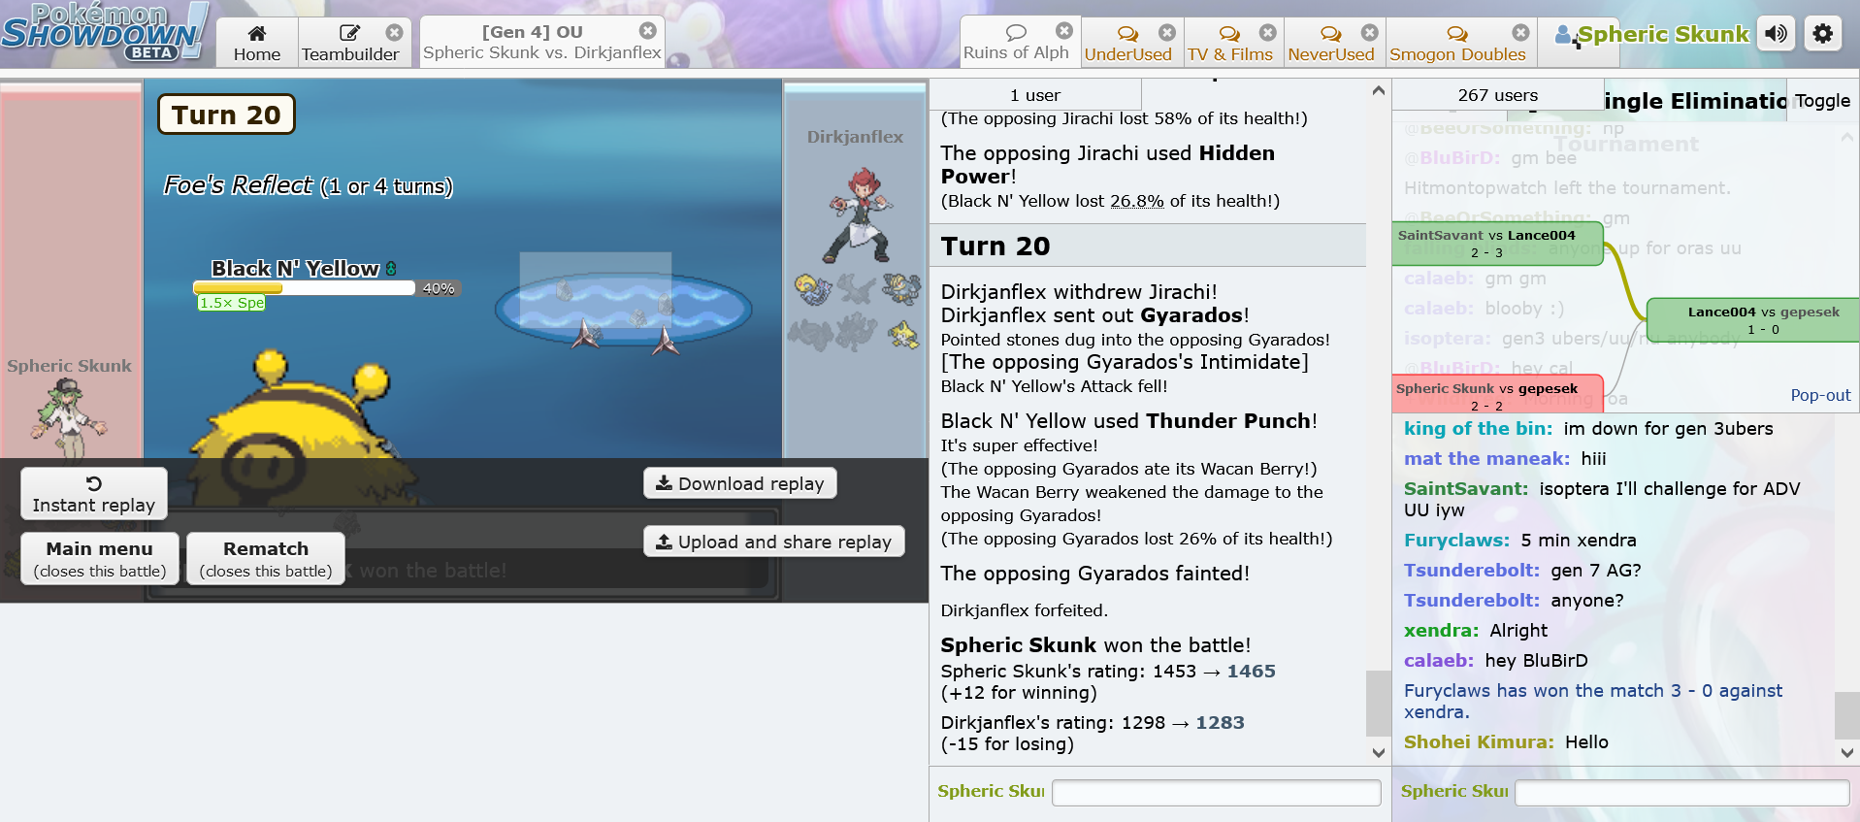Click Dirkjanflex's second team Pokemon icon

(856, 288)
